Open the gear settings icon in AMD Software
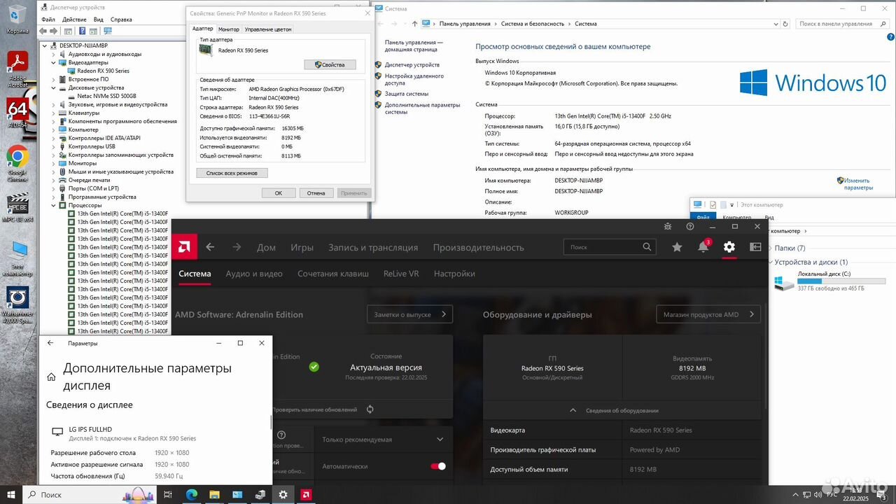 pyautogui.click(x=729, y=247)
